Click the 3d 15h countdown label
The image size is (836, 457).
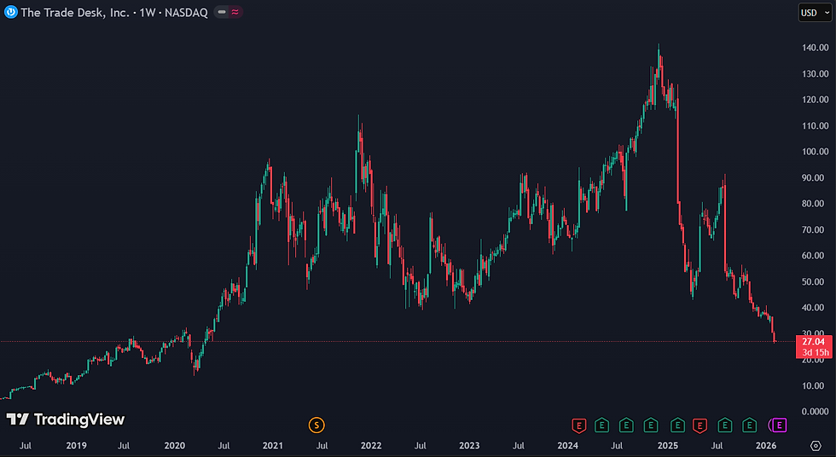816,352
